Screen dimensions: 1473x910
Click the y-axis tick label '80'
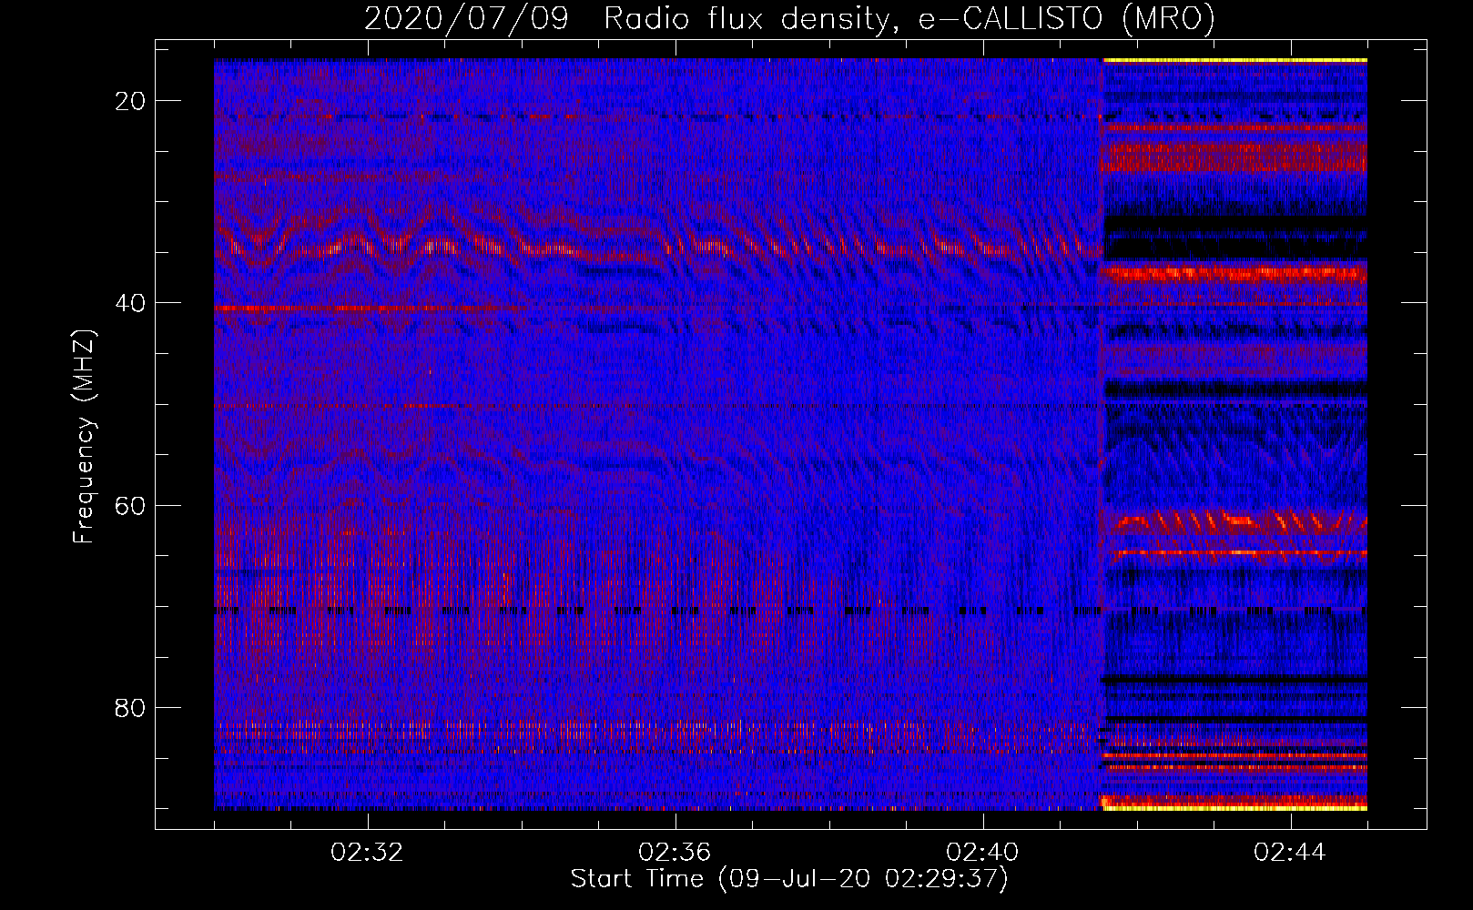(x=130, y=708)
